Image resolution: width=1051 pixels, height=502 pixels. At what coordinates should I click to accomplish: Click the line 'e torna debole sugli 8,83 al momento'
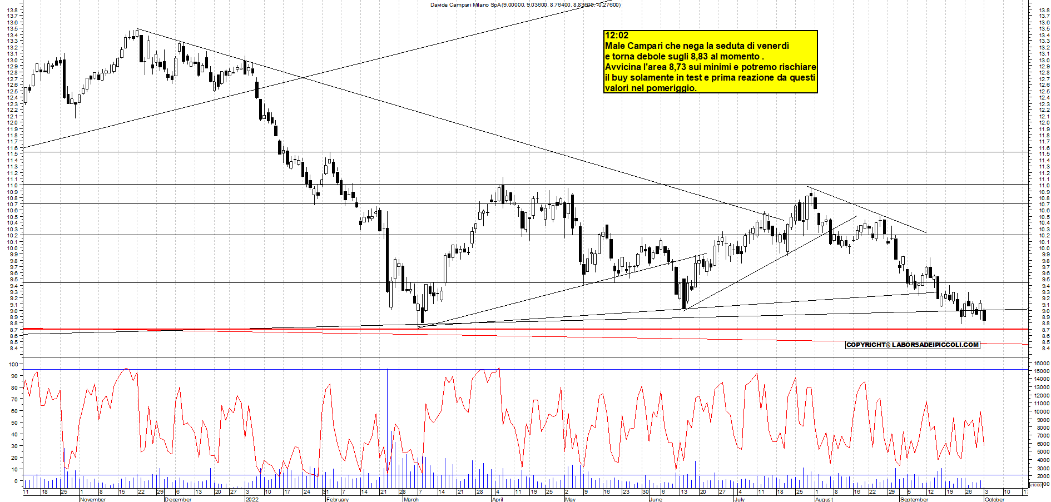(x=684, y=56)
